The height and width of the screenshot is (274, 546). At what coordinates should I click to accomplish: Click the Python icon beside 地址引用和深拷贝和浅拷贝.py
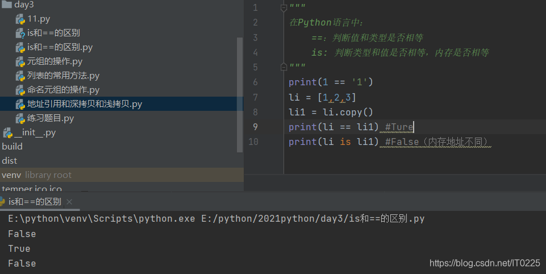click(x=20, y=105)
